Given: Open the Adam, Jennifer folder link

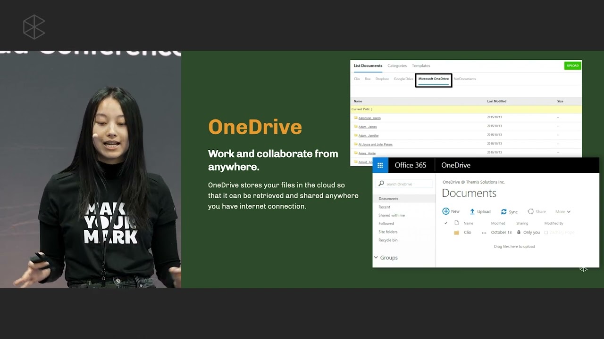Looking at the screenshot, I should coord(369,136).
